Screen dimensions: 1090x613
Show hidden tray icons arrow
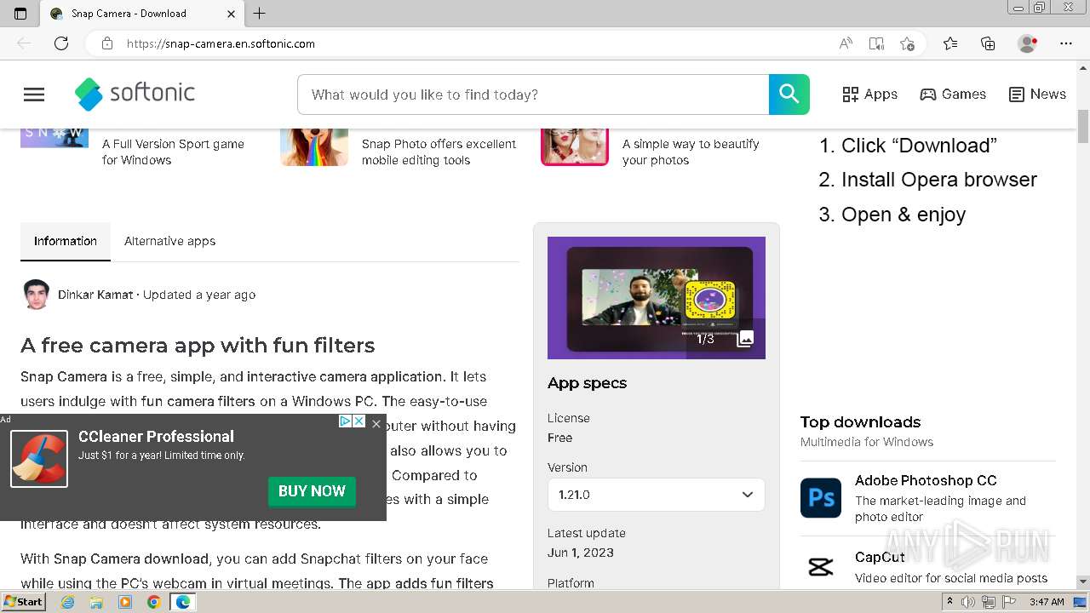pyautogui.click(x=949, y=602)
